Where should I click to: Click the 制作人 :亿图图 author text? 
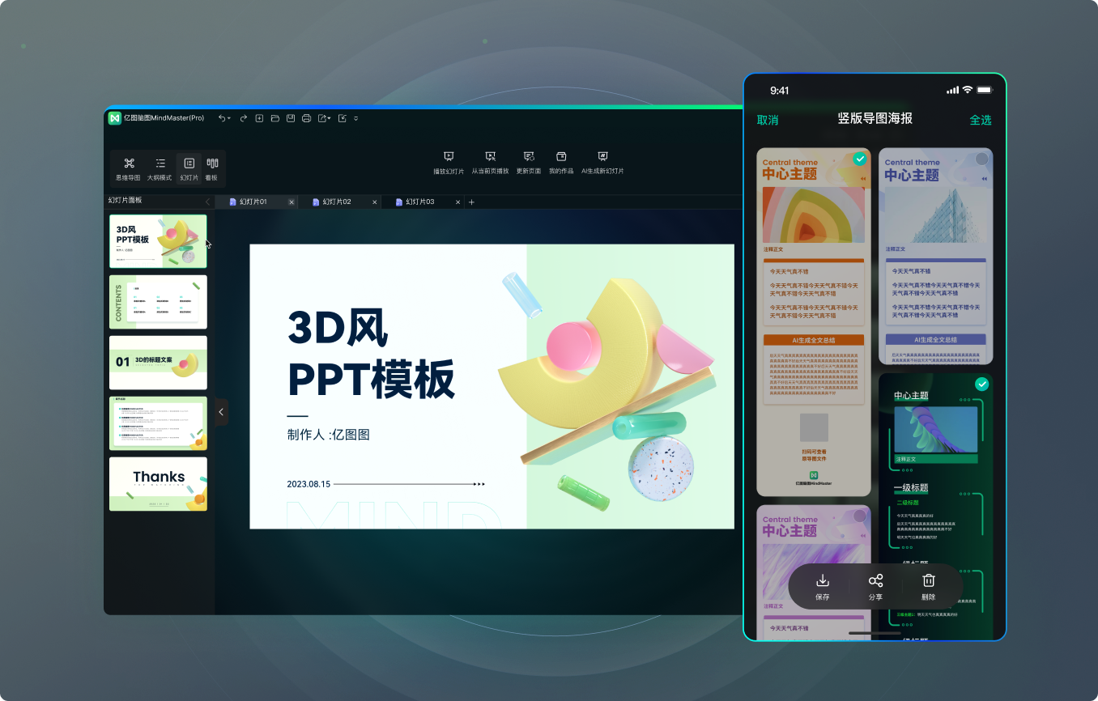point(328,435)
